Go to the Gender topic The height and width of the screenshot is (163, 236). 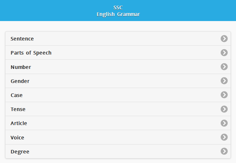point(20,81)
